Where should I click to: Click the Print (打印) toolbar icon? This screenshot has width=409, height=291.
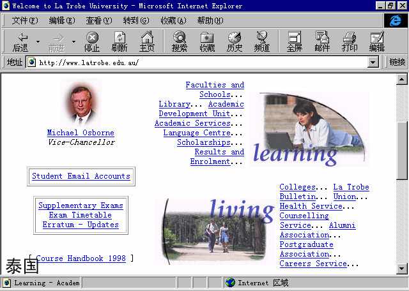(x=350, y=42)
